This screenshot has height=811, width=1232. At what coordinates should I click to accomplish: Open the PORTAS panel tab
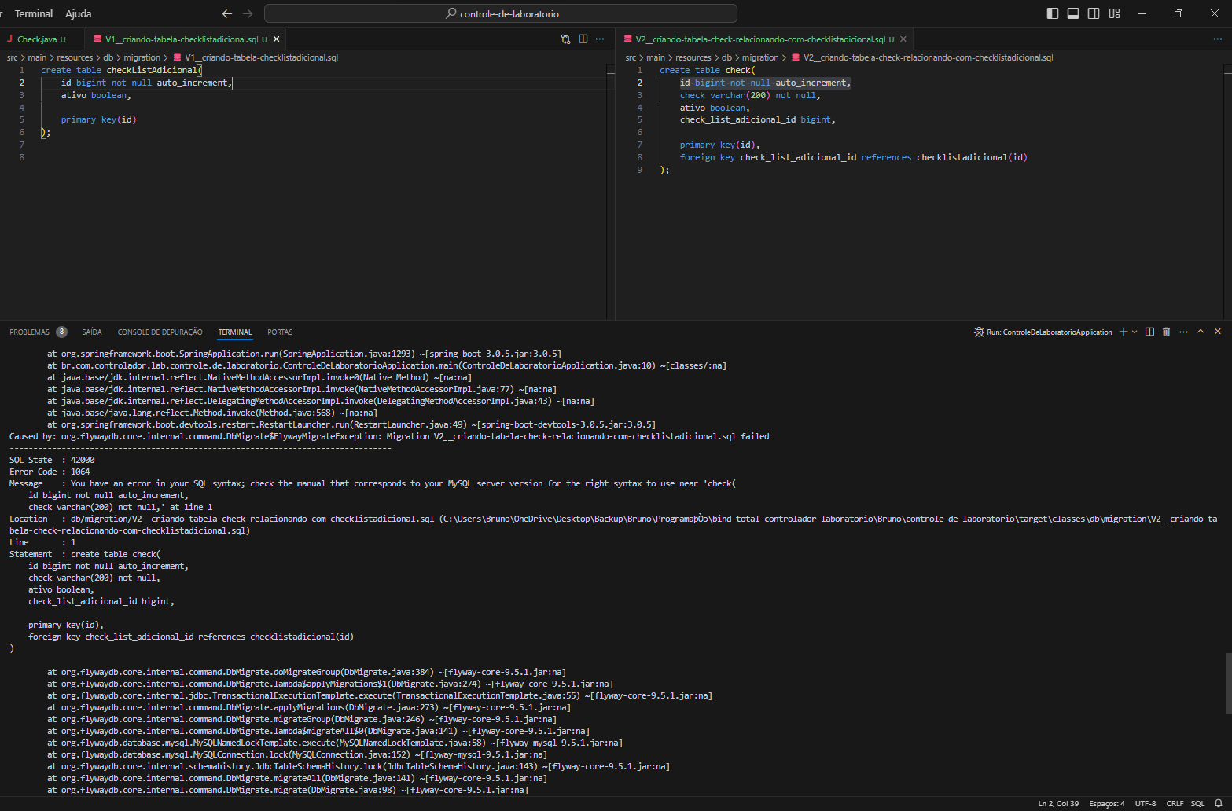(280, 332)
